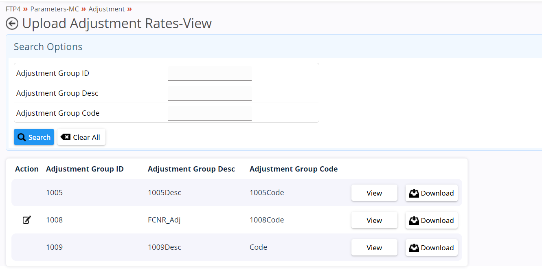542x273 pixels.
Task: Select the 1008Code cell
Action: click(267, 220)
